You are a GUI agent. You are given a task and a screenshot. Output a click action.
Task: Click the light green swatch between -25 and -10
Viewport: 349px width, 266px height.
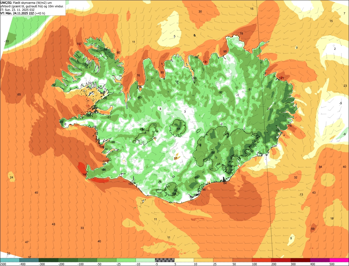point(126,260)
